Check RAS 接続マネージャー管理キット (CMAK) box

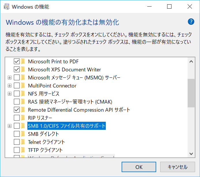[x=17, y=102]
